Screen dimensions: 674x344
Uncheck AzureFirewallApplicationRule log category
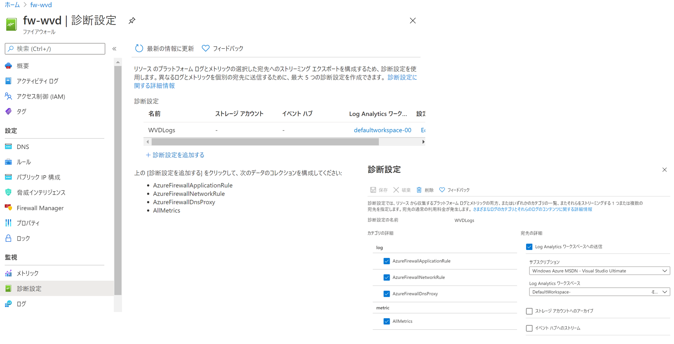pos(387,261)
